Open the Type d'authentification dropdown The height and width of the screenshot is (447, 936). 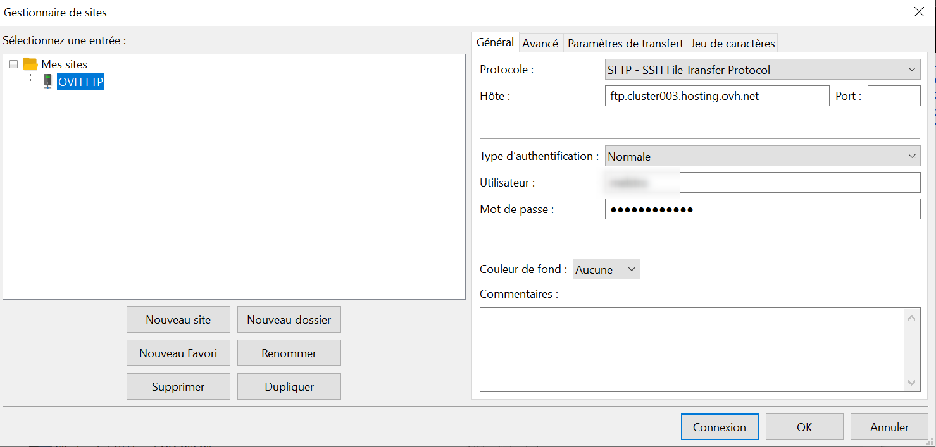[x=762, y=156]
